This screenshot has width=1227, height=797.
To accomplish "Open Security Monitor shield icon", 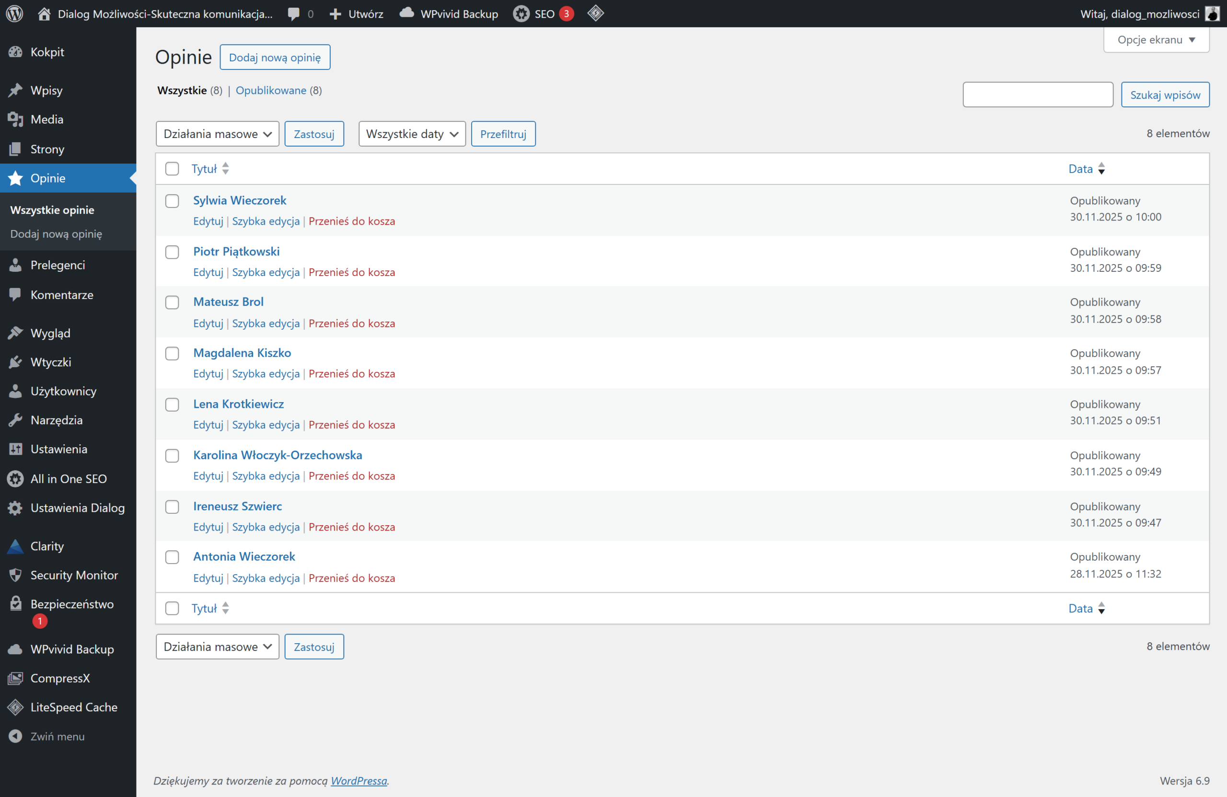I will tap(15, 575).
